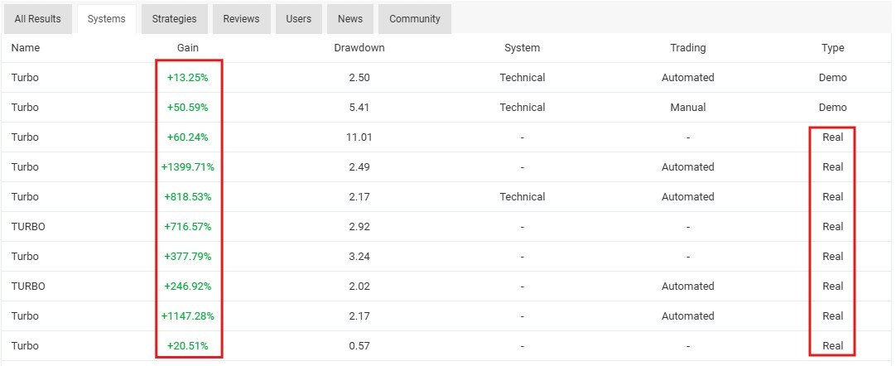
Task: Open the TURBO row with +716.57% gain
Action: [x=28, y=227]
